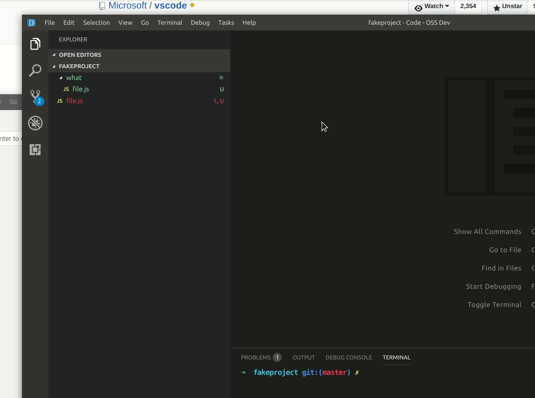Open the Go menu
This screenshot has height=398, width=535.
pos(145,23)
